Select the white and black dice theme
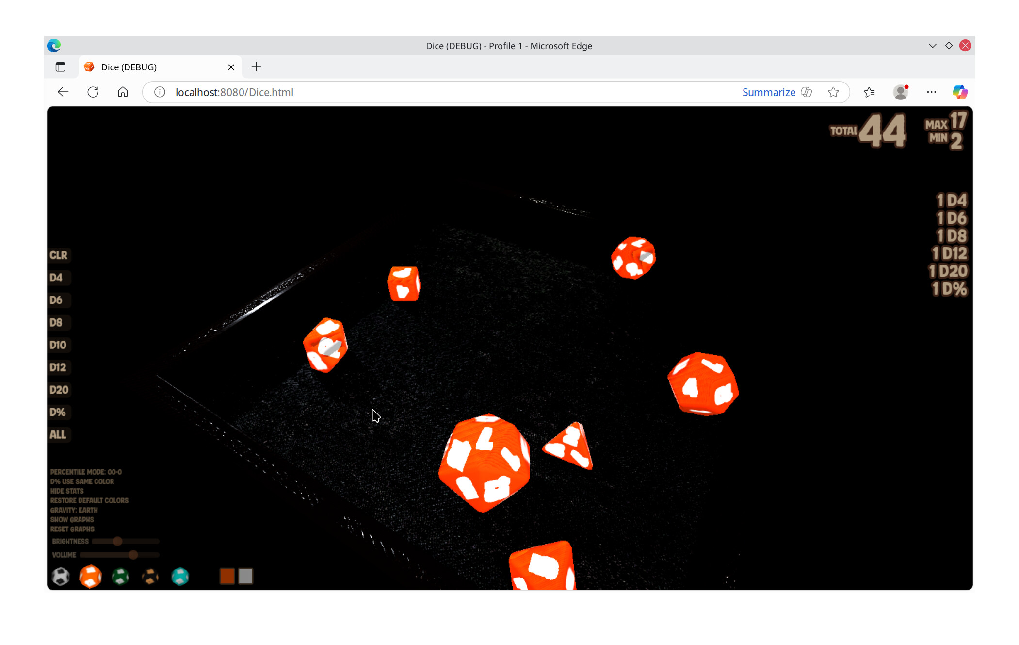The width and height of the screenshot is (1019, 645). 61,577
